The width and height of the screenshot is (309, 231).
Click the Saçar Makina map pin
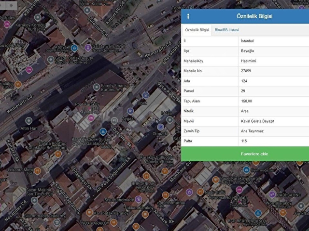[34, 201]
